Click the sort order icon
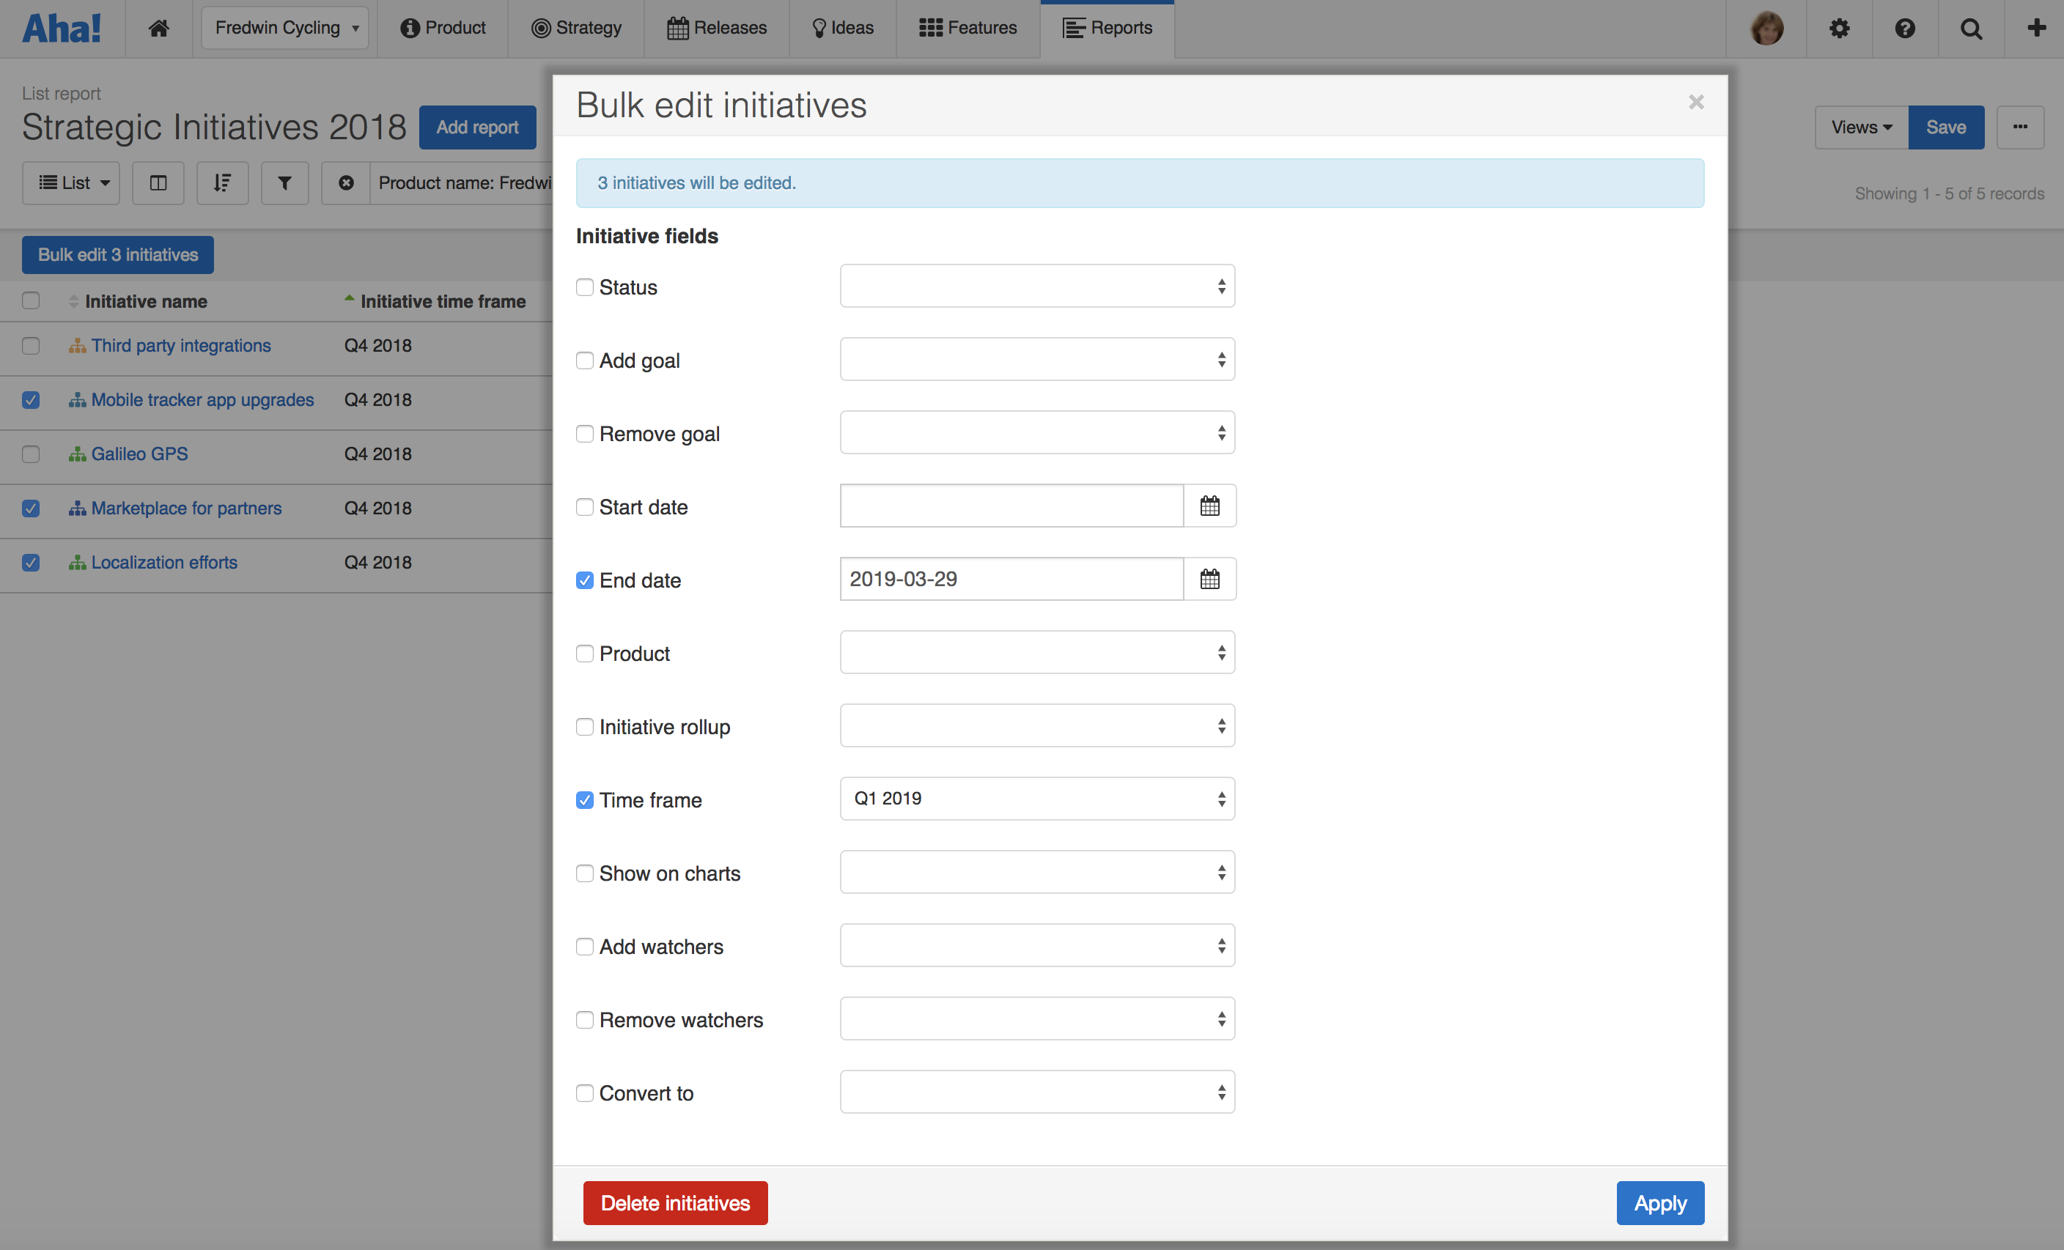 [222, 182]
